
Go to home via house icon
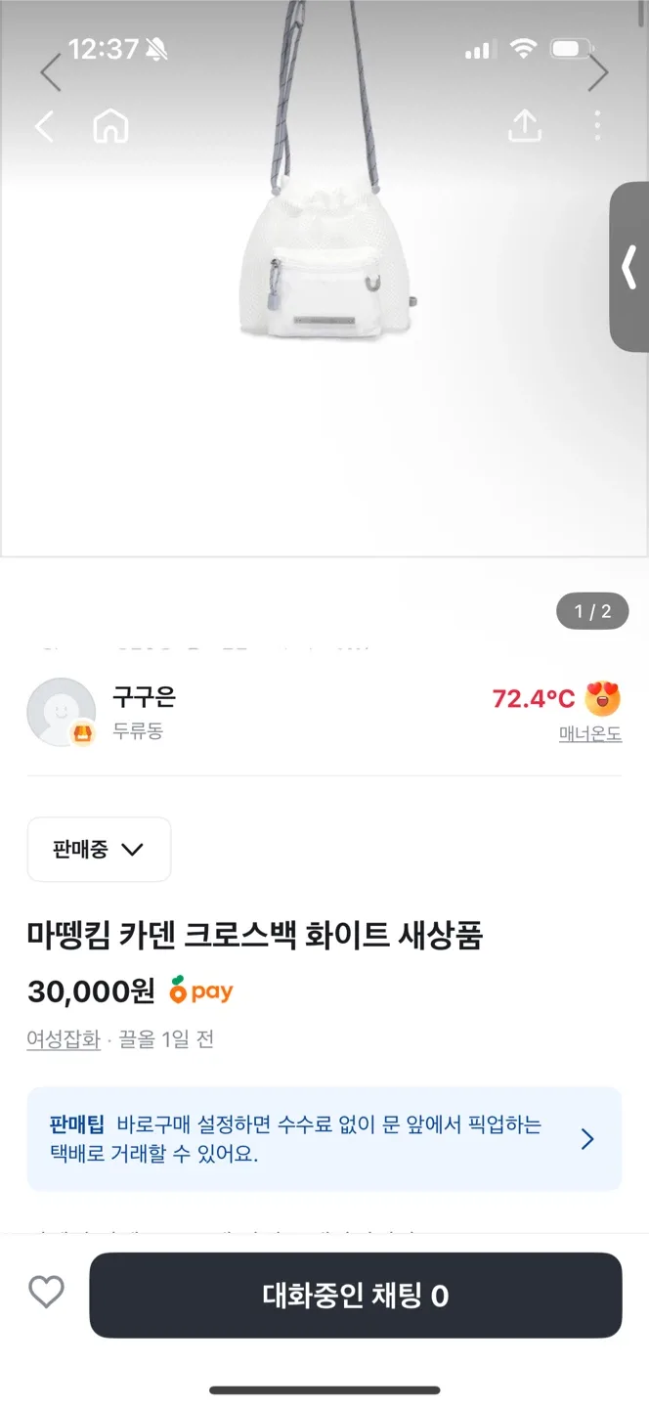click(x=110, y=126)
